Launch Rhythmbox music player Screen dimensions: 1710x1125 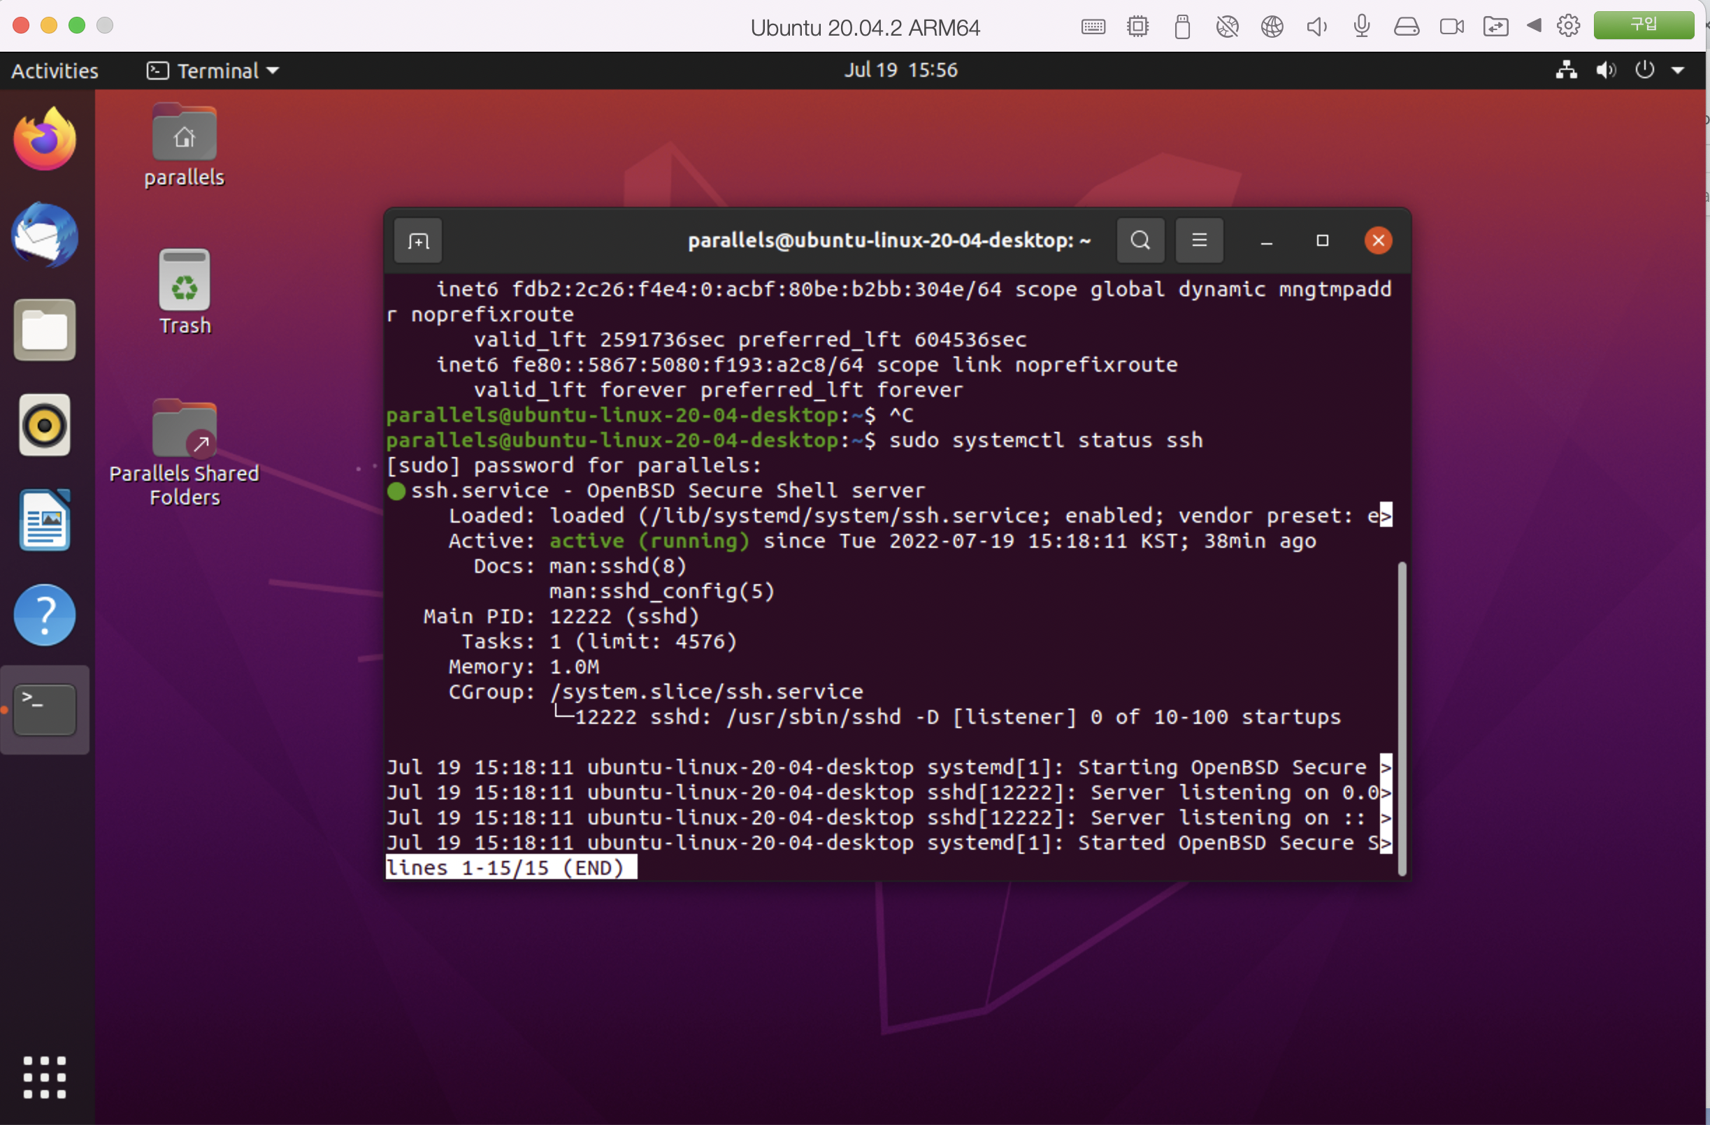tap(45, 425)
